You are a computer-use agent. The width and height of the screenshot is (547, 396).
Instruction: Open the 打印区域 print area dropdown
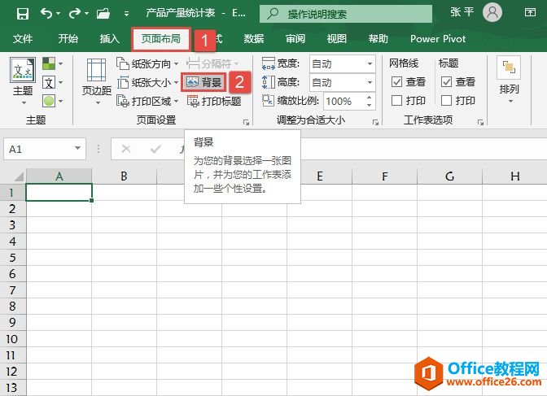click(147, 102)
